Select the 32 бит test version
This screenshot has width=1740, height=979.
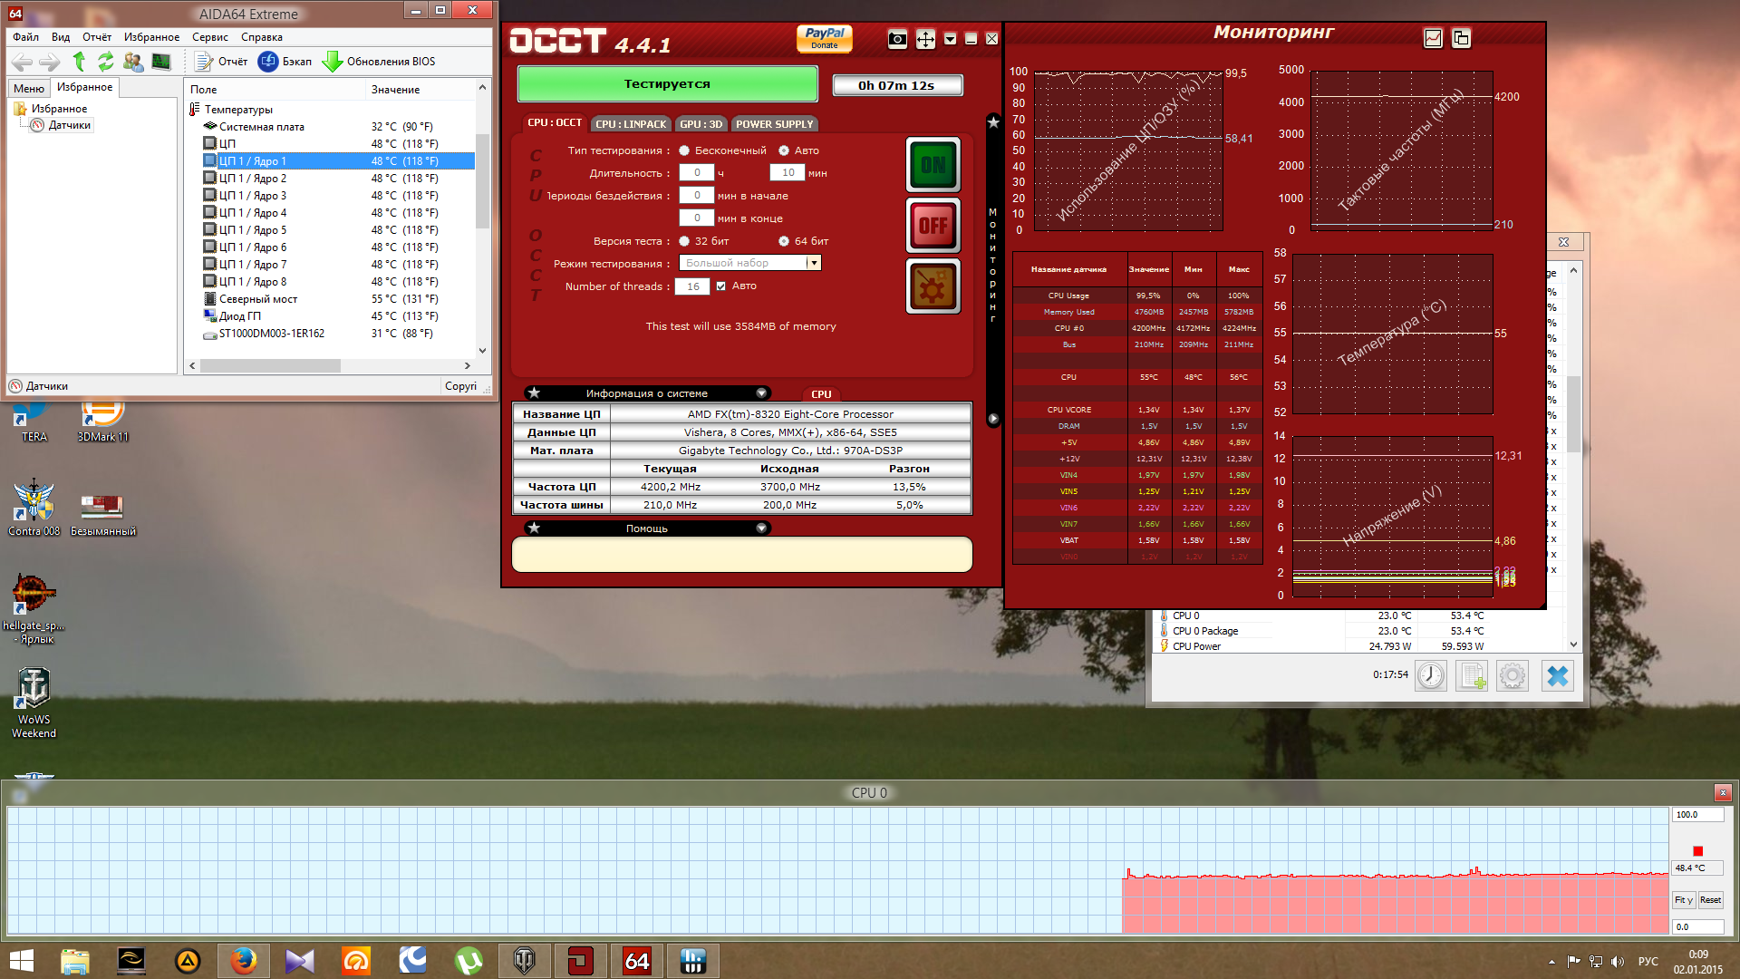pyautogui.click(x=685, y=241)
